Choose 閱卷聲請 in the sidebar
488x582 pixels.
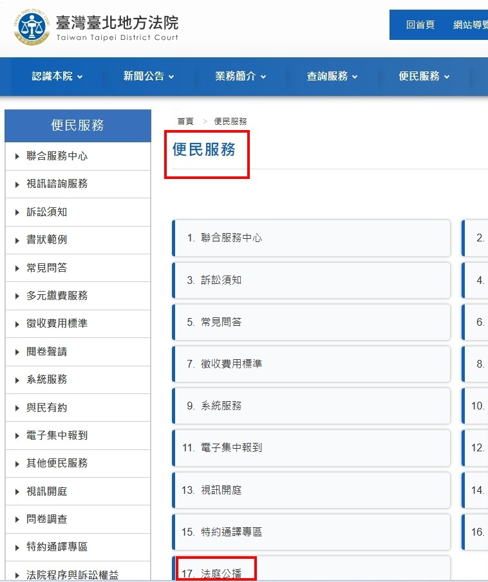(46, 352)
